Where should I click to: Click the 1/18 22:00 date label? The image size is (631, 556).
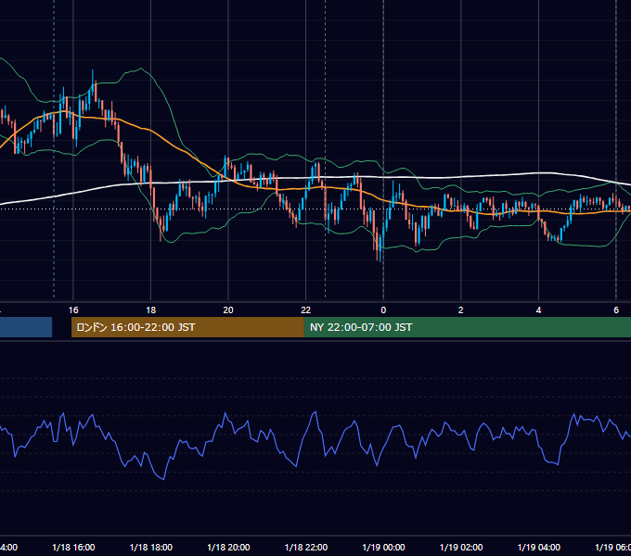click(306, 547)
